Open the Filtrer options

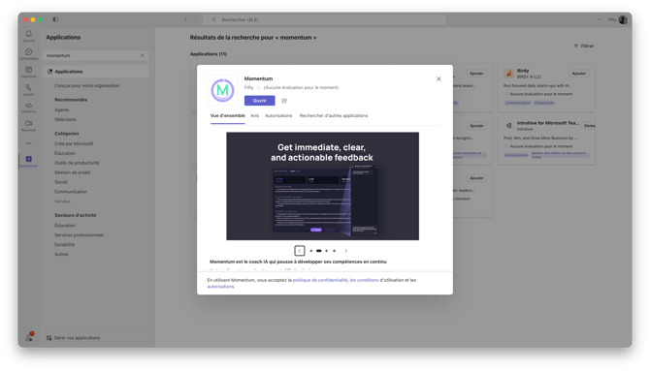point(584,46)
